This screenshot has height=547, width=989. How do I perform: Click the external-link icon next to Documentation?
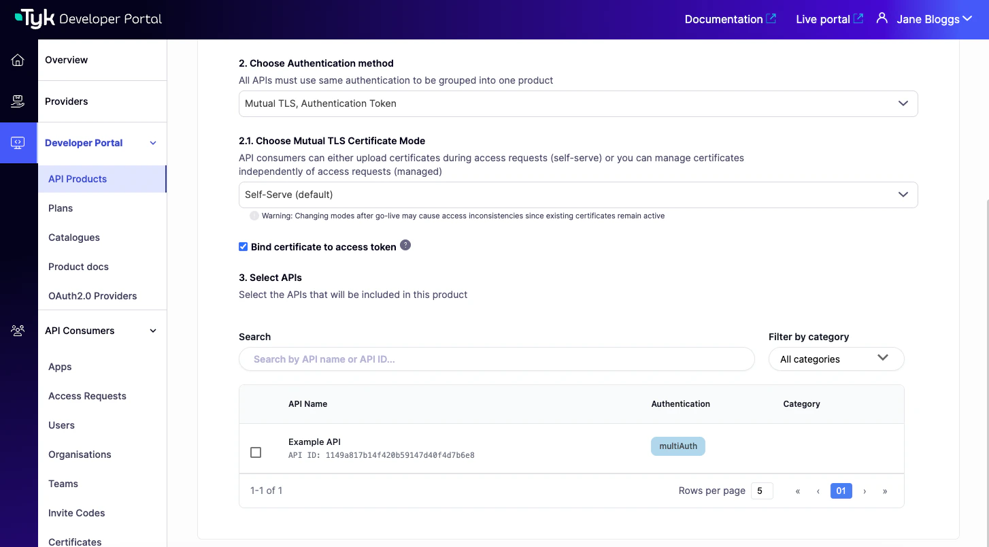coord(772,18)
